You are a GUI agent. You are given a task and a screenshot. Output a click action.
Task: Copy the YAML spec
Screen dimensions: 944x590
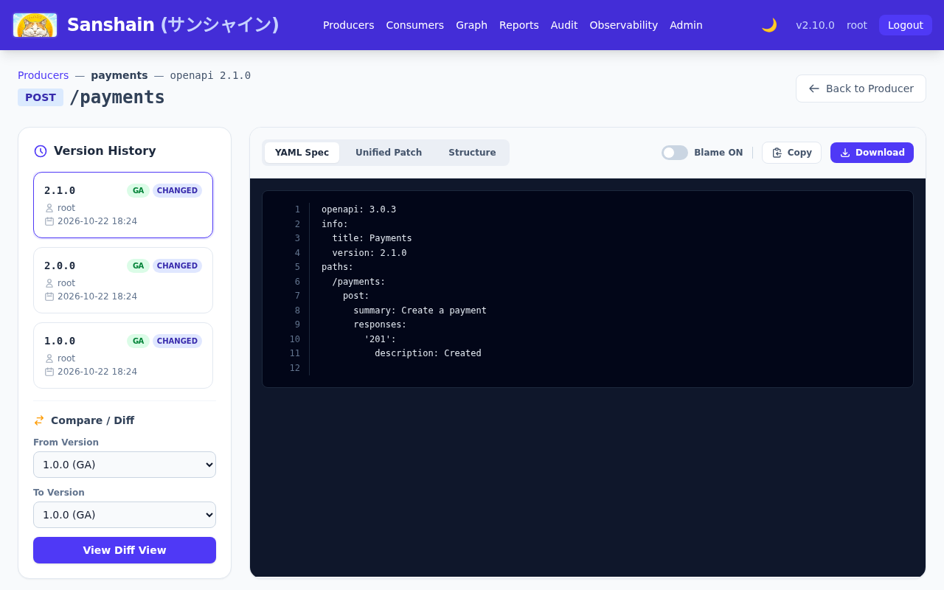(791, 153)
